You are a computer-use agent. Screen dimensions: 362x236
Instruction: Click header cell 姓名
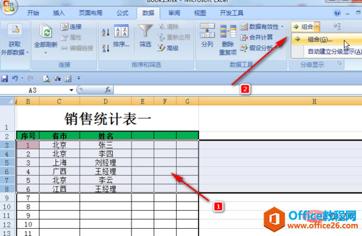coord(106,136)
